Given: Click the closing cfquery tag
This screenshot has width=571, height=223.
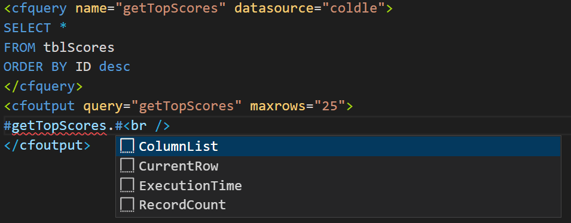Looking at the screenshot, I should (43, 87).
